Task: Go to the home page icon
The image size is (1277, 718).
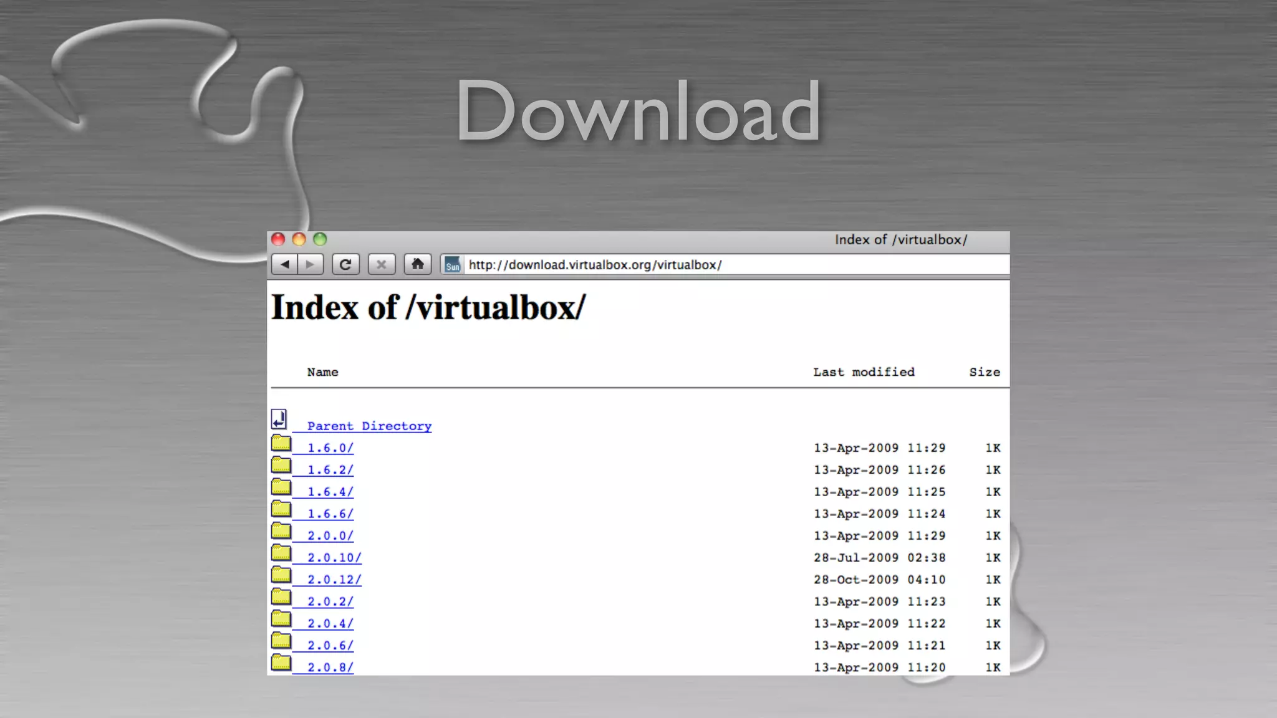Action: [x=418, y=264]
